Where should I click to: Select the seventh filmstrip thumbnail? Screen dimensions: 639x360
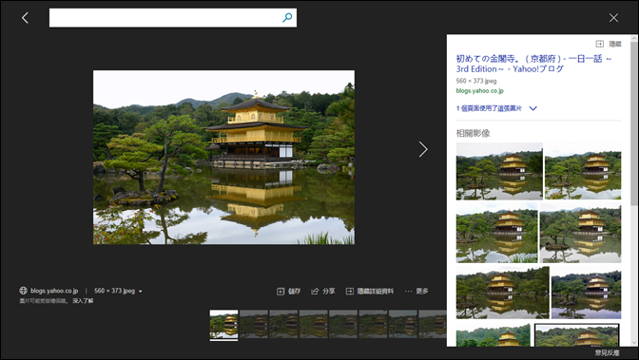point(402,324)
